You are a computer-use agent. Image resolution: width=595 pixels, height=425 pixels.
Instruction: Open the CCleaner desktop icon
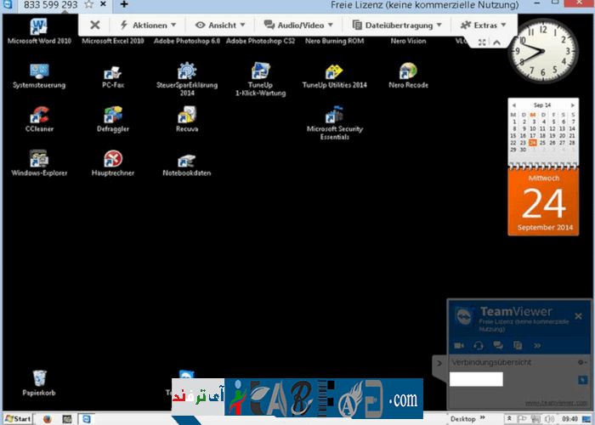39,116
